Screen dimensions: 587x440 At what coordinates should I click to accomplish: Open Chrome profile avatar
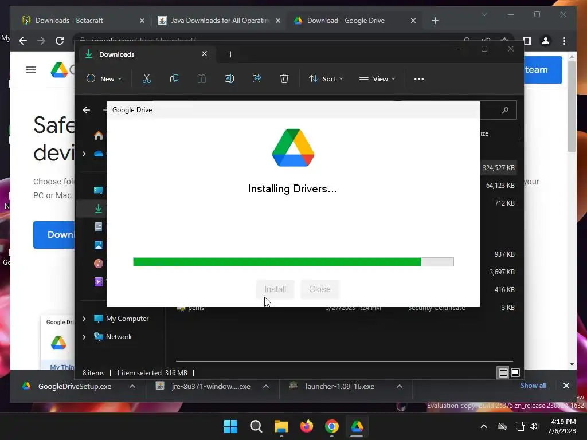546,41
